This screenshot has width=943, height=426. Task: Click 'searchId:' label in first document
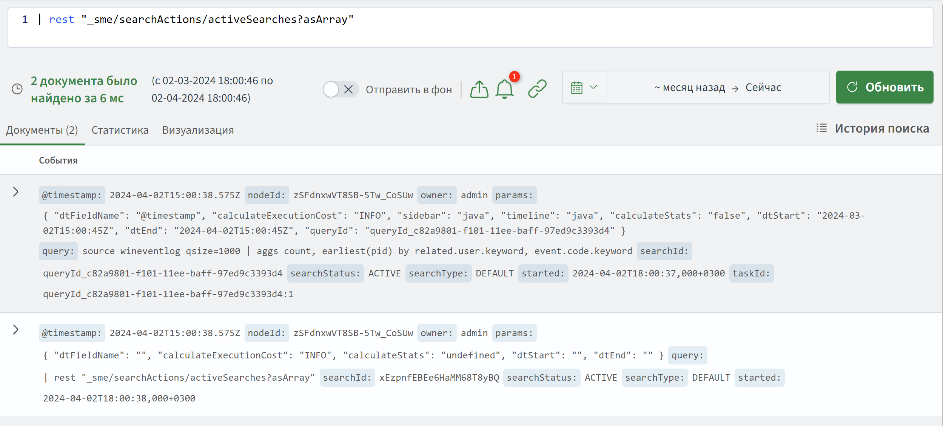[664, 251]
